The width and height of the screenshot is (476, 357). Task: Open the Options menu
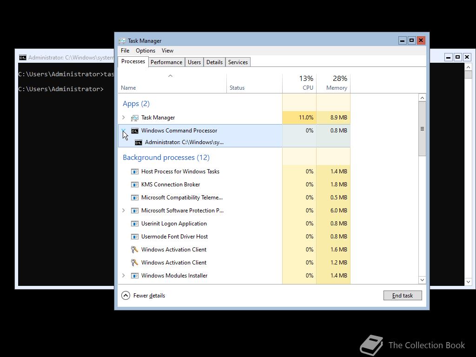[145, 51]
